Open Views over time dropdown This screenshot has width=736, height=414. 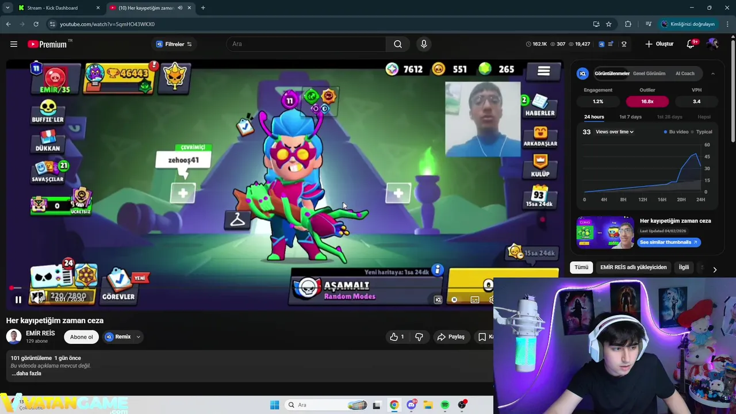(x=615, y=132)
